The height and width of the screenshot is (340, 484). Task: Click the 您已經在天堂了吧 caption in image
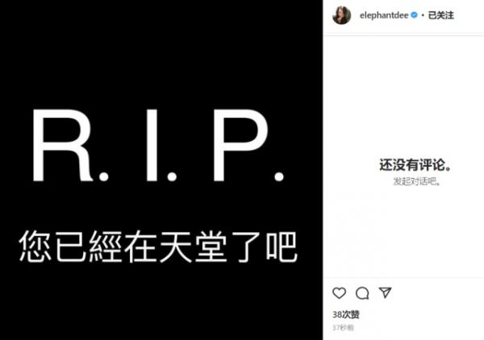[158, 247]
